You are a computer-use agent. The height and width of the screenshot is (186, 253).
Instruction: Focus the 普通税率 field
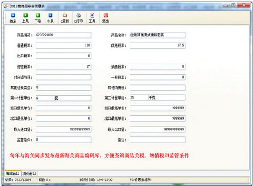click(64, 45)
